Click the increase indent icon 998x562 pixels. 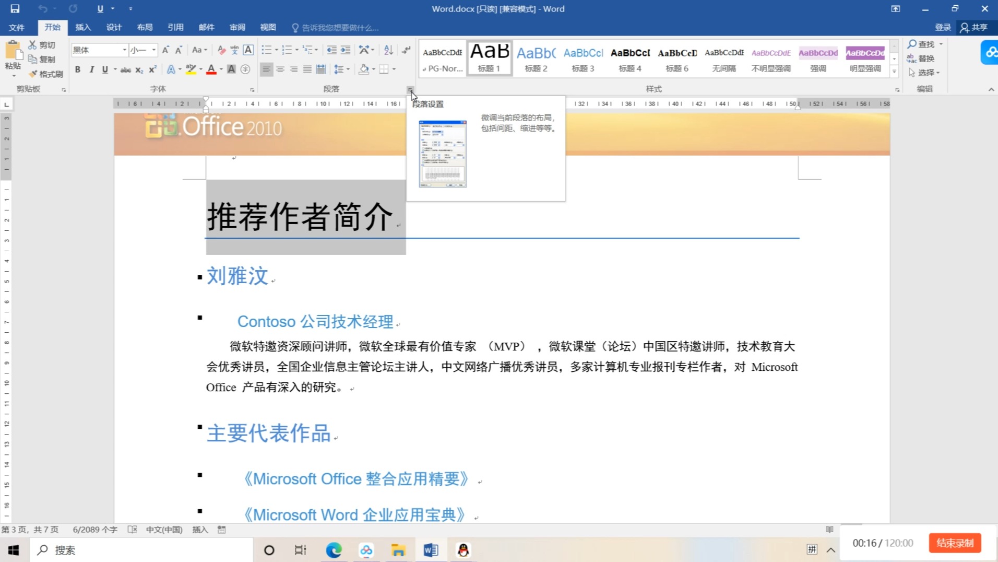coord(346,50)
